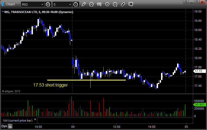Open the alerts circled A menu

click(115, 4)
